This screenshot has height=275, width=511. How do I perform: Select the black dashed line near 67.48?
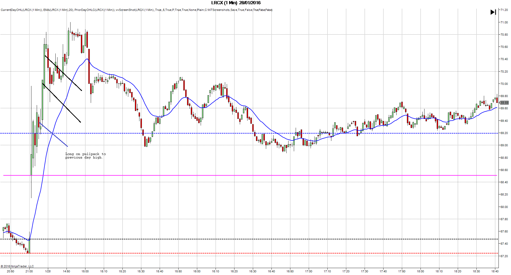click(x=249, y=239)
